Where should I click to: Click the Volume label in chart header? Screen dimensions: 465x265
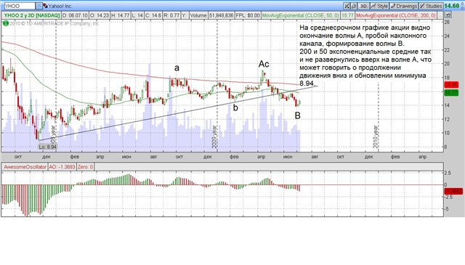coord(198,15)
